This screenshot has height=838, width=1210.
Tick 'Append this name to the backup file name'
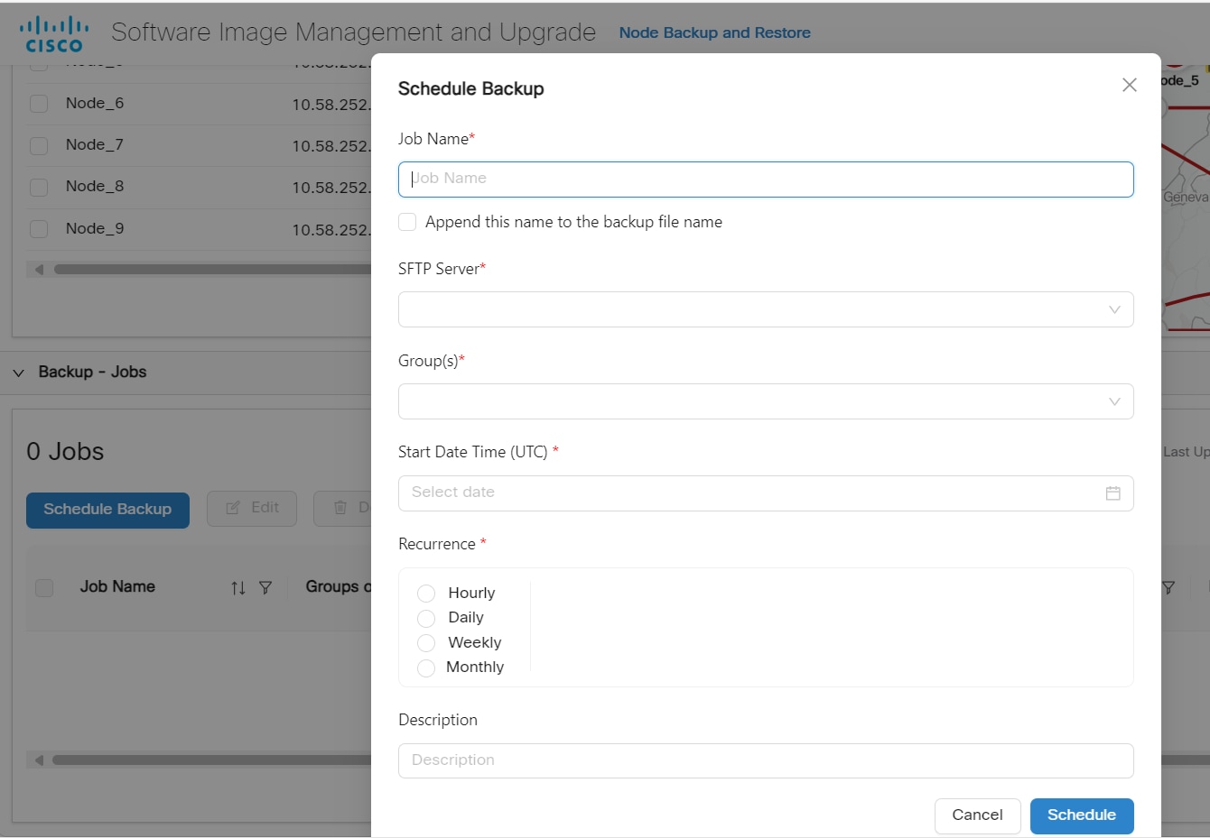pyautogui.click(x=407, y=222)
